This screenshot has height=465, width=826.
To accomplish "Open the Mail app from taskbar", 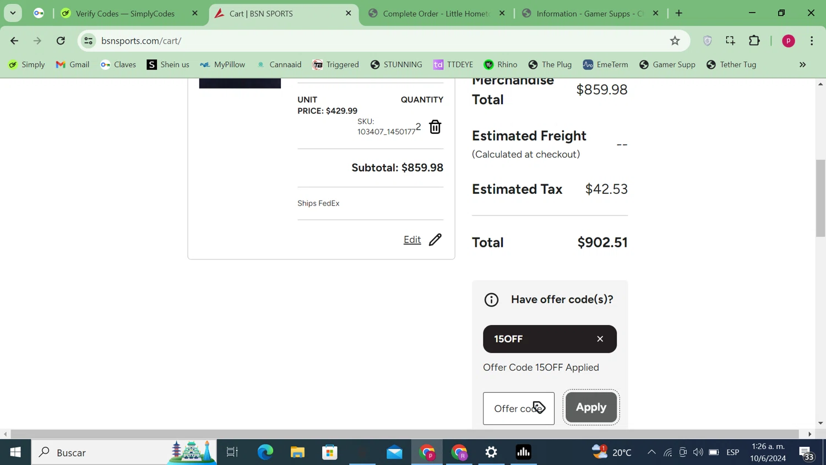I will (x=394, y=452).
